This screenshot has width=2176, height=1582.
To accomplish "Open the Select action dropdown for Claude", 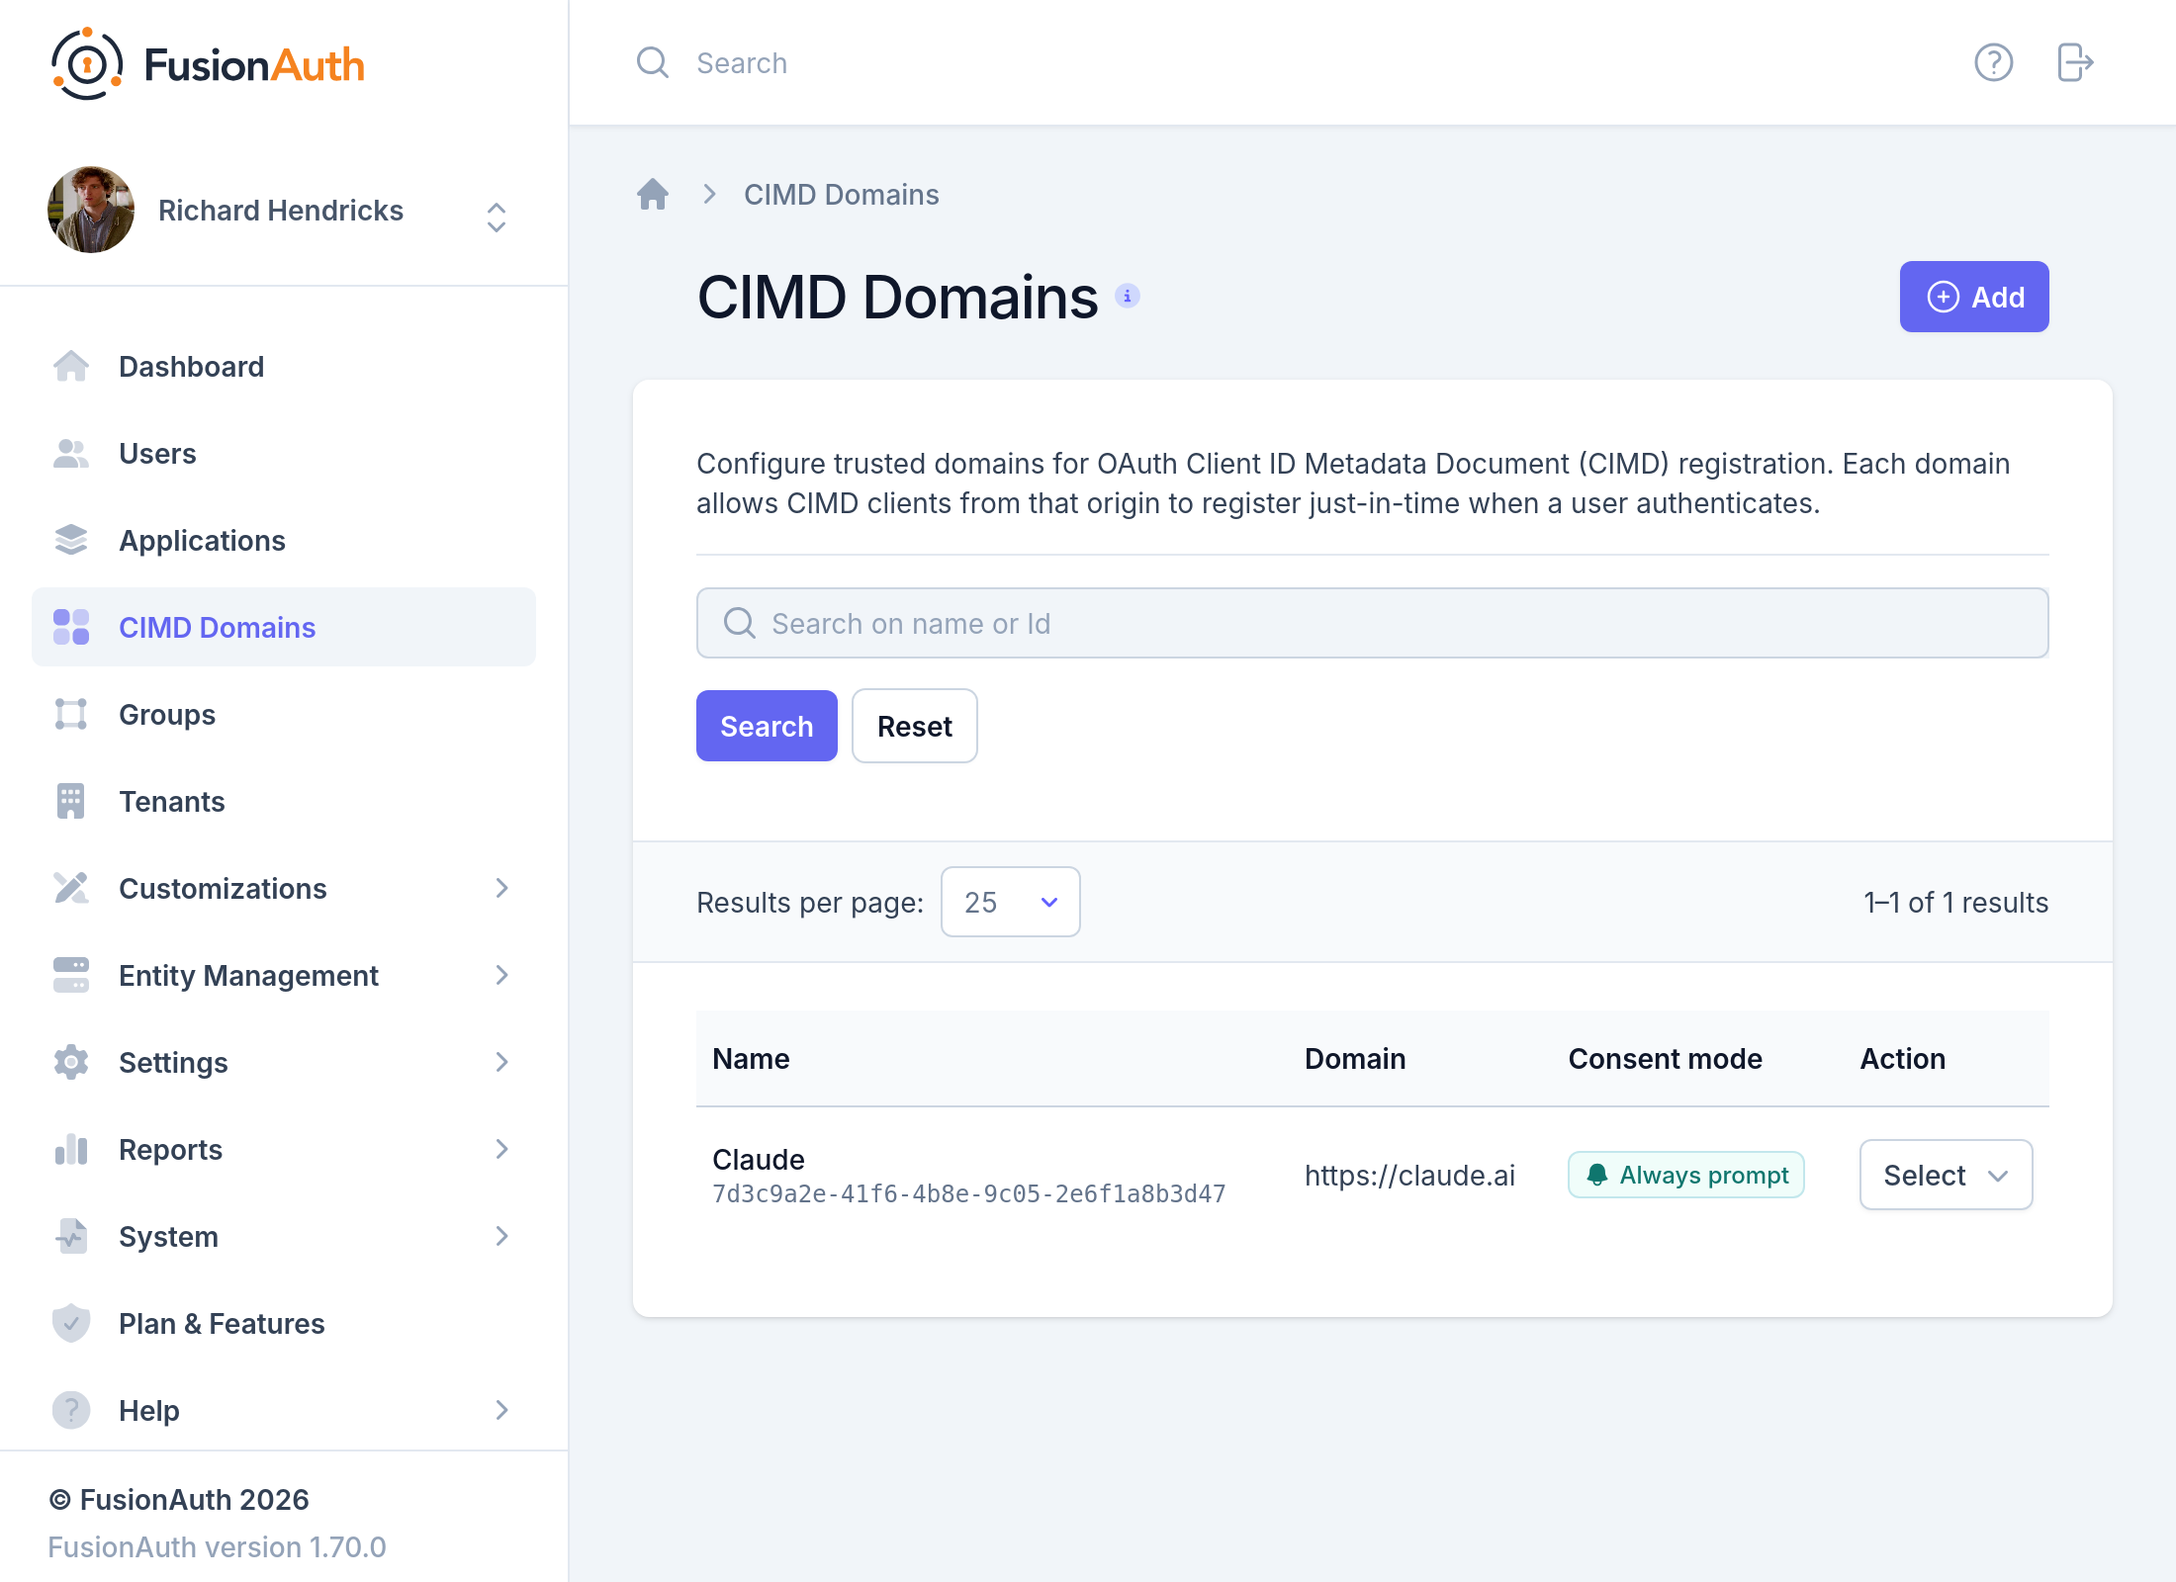I will [1946, 1175].
